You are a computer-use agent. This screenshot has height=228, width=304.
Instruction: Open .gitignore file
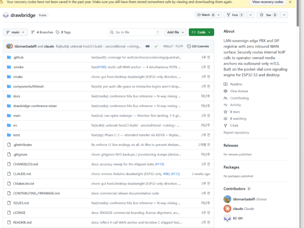(x=20, y=155)
